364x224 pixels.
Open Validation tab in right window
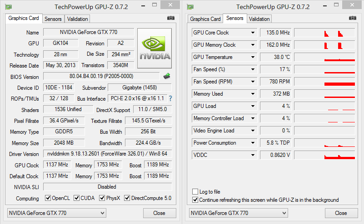coord(259,19)
